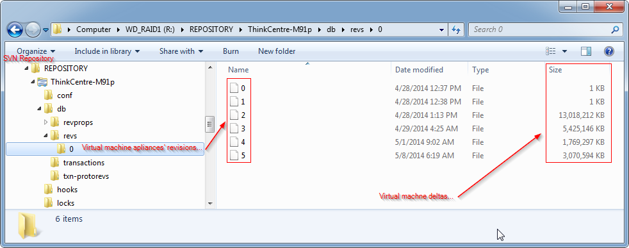The height and width of the screenshot is (248, 629).
Task: Click the Burn button
Action: 231,51
